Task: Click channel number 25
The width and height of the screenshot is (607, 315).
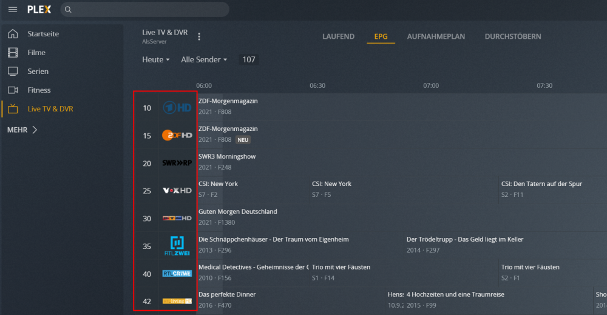Action: click(147, 191)
